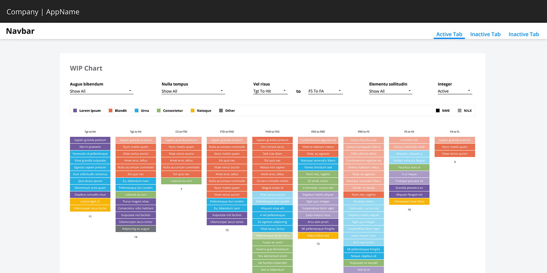Viewport: 547px width, 273px height.
Task: Switch to the Active Tab
Action: (449, 34)
